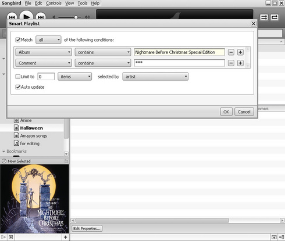Screen dimensions: 285x241
Task: Click the horizontal scrollbar right arrow
Action: [282, 221]
